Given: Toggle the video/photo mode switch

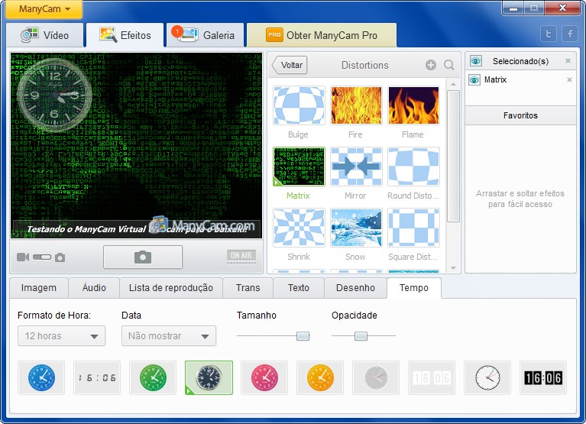Looking at the screenshot, I should pos(42,257).
